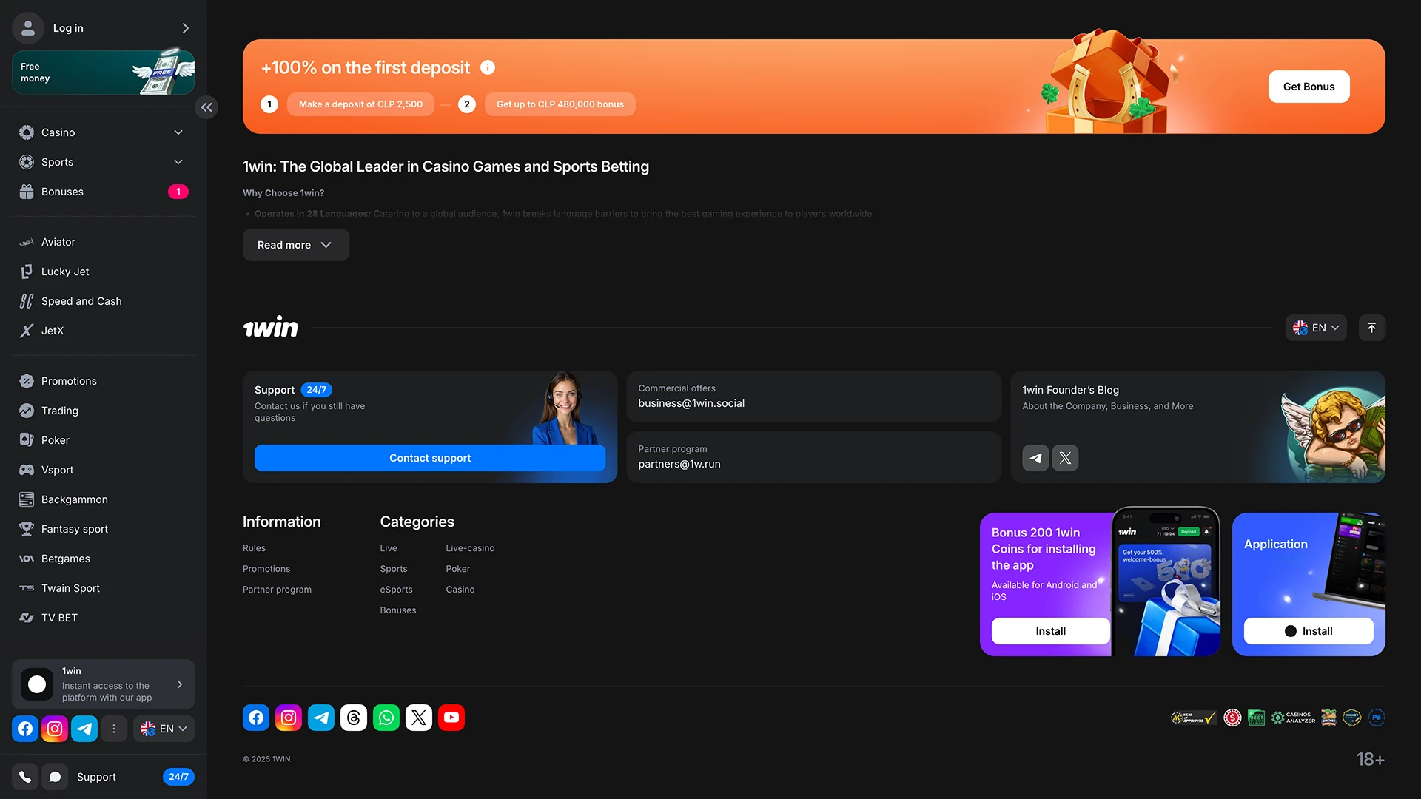Click the phone call icon in sidebar
Image resolution: width=1421 pixels, height=799 pixels.
click(x=25, y=777)
